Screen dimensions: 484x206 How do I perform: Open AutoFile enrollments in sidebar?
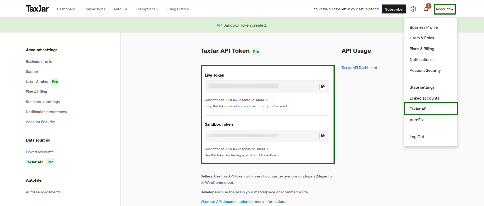coord(43,192)
